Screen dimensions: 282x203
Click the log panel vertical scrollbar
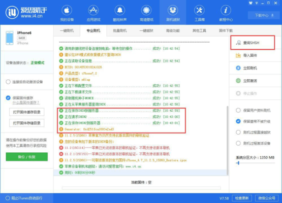click(x=228, y=140)
